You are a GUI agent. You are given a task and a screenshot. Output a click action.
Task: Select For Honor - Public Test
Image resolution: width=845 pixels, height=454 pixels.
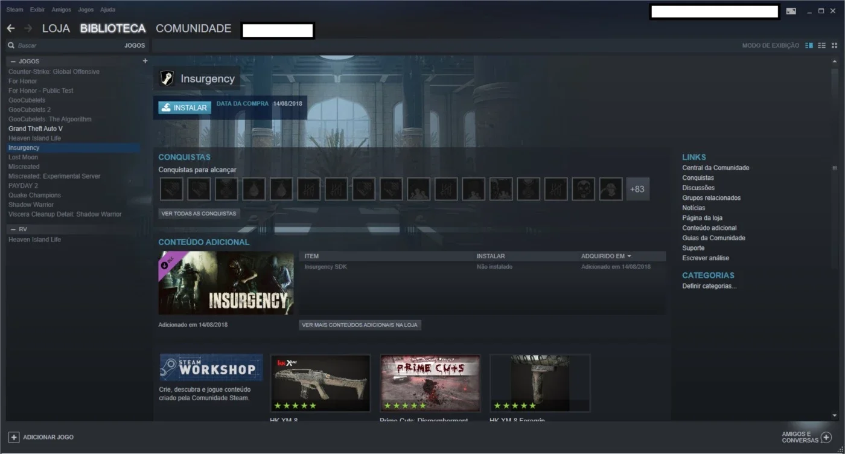pos(40,91)
